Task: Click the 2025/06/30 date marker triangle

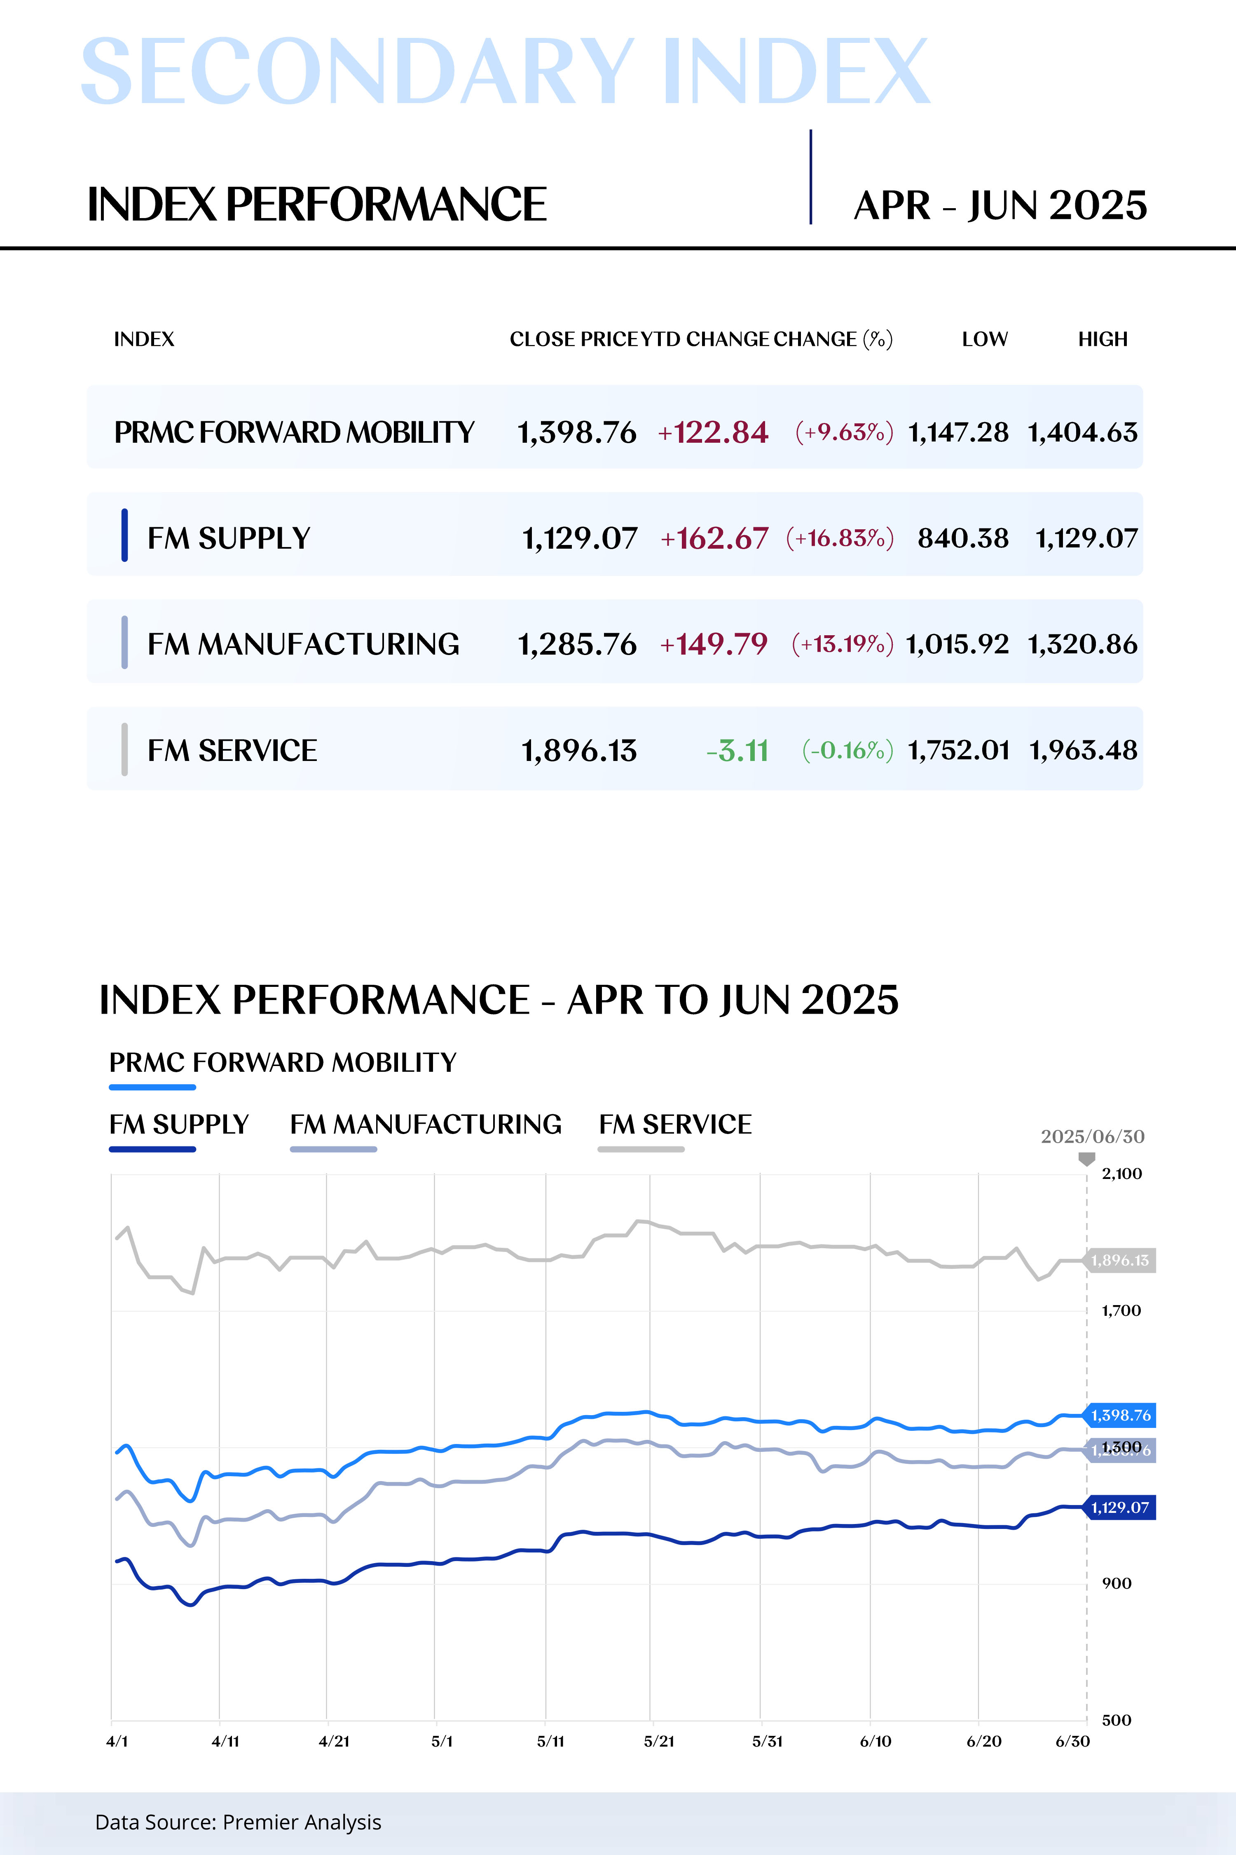Action: pos(1086,1159)
